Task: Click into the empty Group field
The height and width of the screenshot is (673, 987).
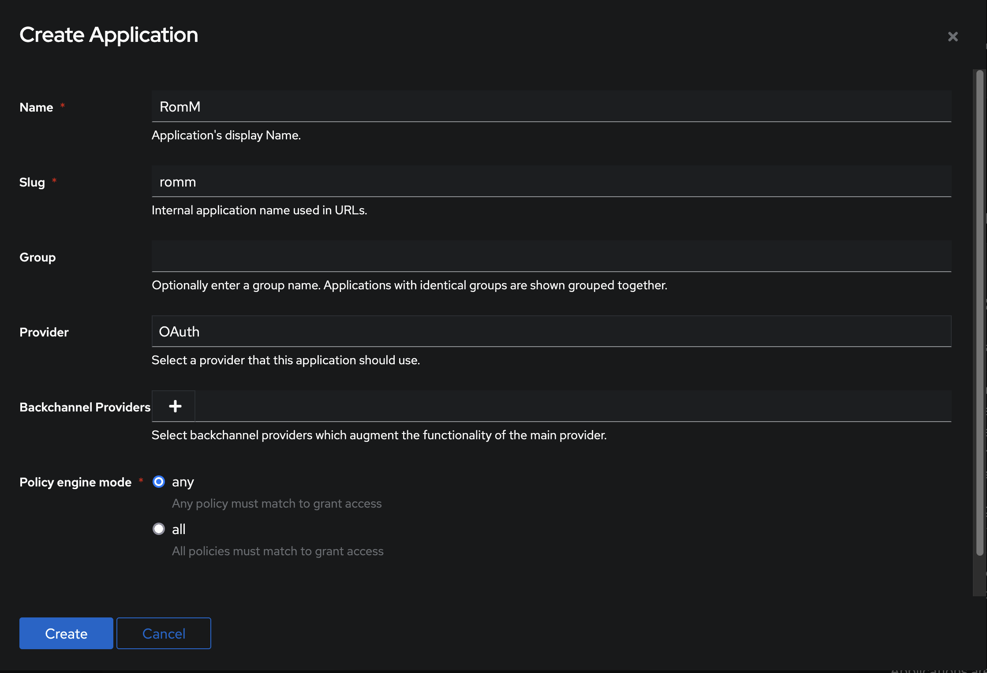Action: (x=551, y=257)
